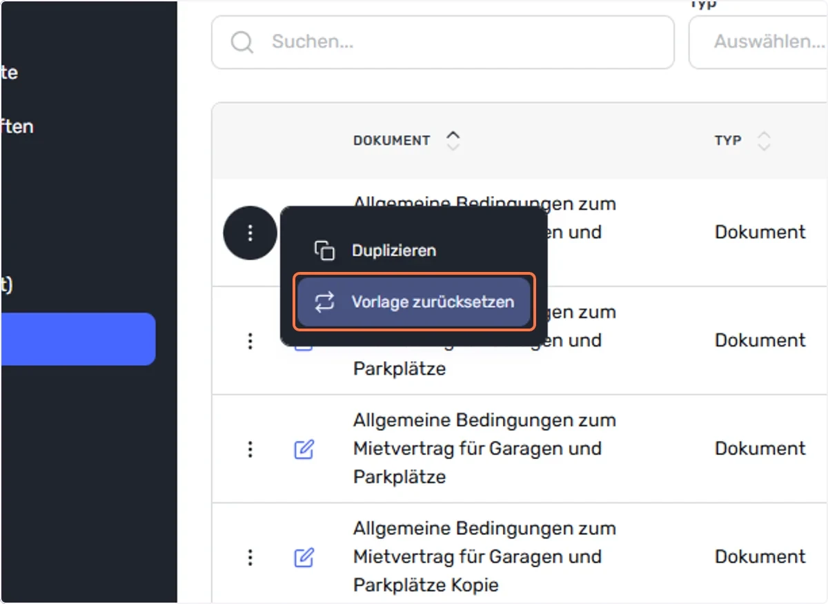Select the highlighted blue sidebar menu item
Viewport: 828px width, 604px height.
tap(77, 339)
